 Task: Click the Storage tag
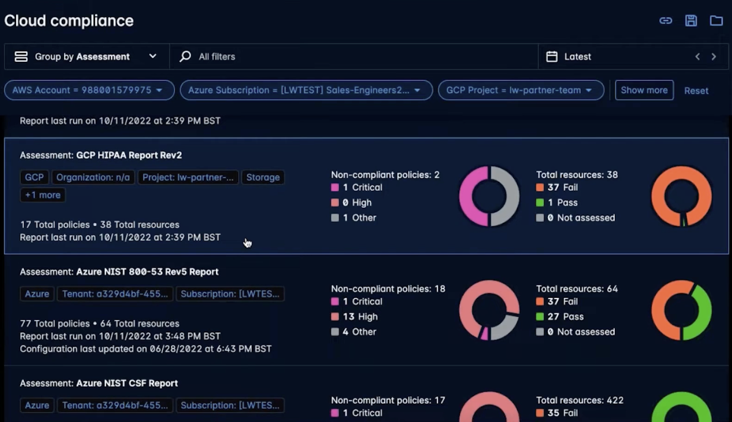coord(263,177)
